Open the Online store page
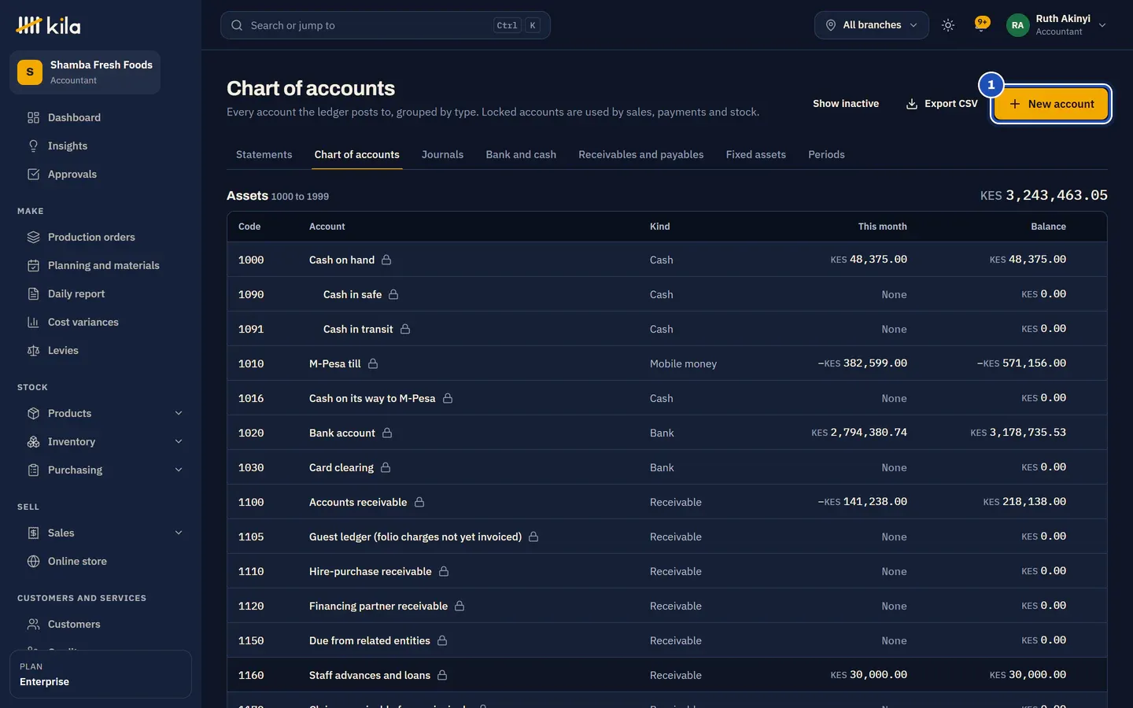 pyautogui.click(x=101, y=562)
